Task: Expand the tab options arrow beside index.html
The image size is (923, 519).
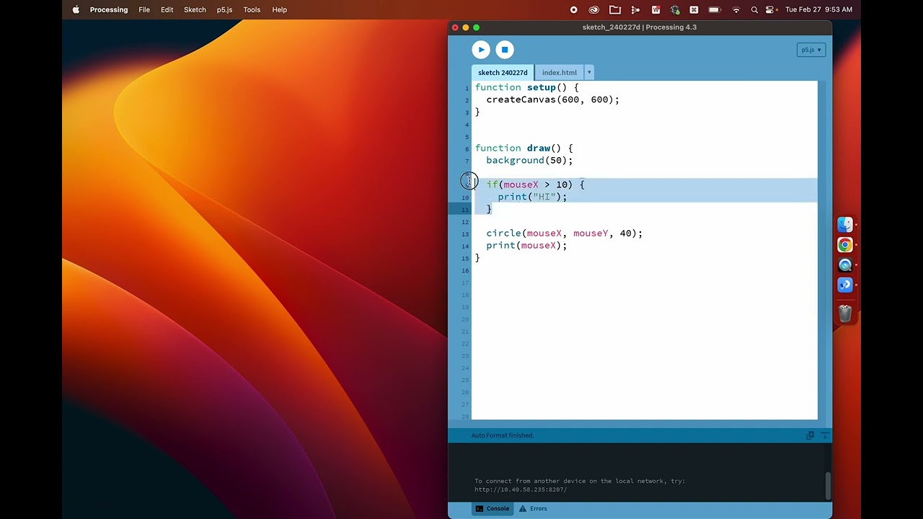Action: point(589,72)
